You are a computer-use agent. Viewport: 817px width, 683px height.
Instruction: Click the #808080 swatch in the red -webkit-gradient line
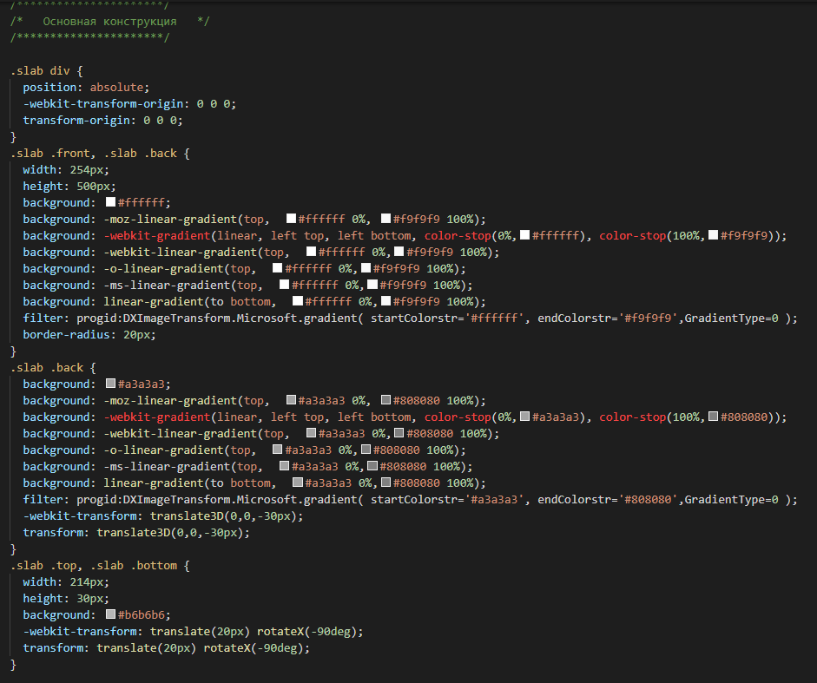click(714, 417)
